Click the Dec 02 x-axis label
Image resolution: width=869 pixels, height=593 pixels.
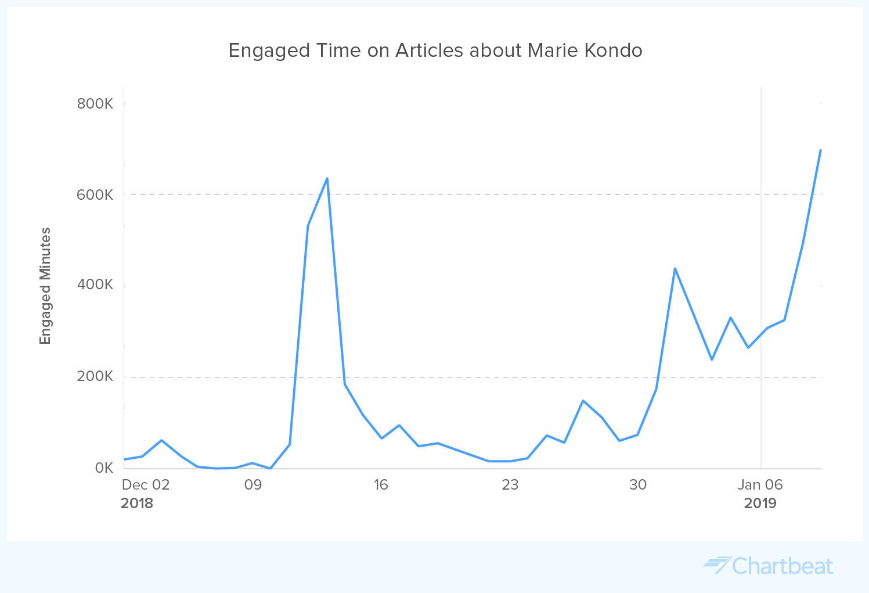pos(146,484)
